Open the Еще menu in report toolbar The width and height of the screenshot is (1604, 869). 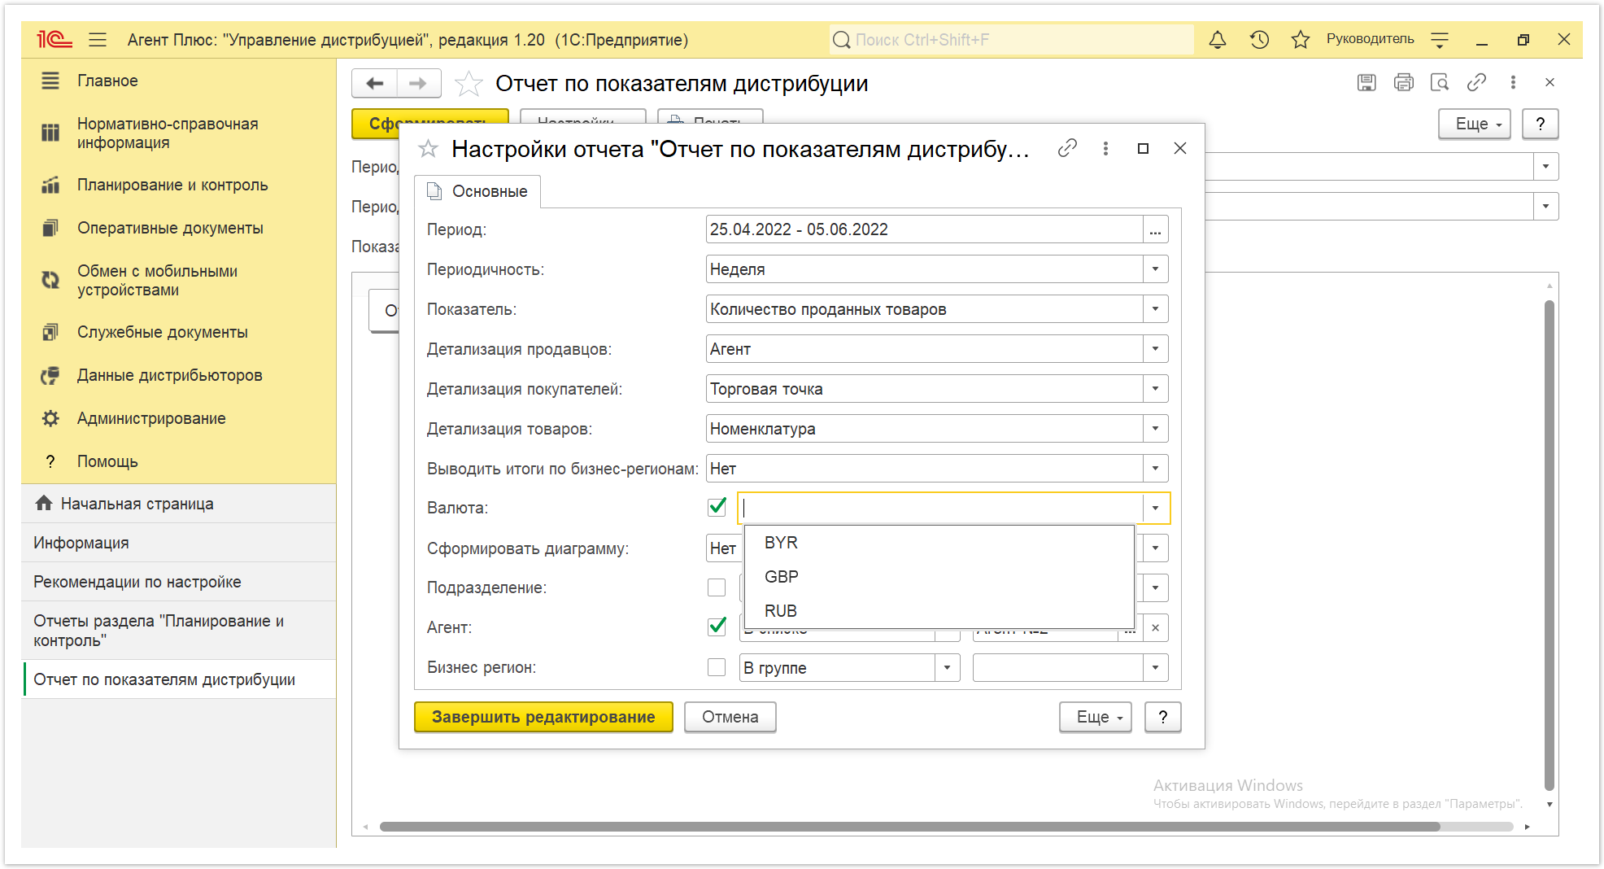[1475, 124]
